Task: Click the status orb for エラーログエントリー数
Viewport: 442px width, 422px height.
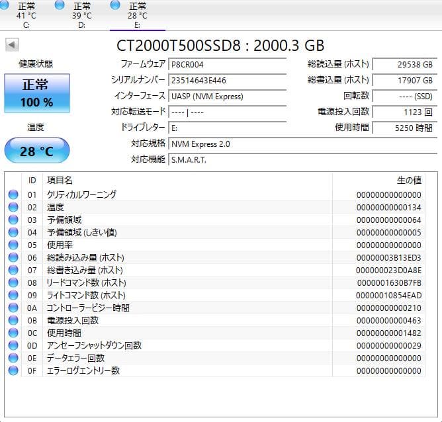Action: (13, 370)
